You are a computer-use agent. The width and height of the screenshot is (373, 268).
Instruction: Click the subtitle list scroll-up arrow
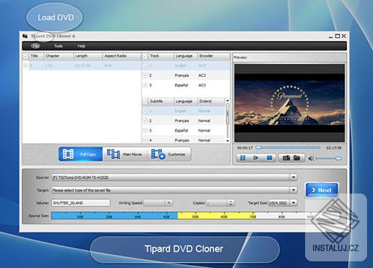pyautogui.click(x=227, y=100)
